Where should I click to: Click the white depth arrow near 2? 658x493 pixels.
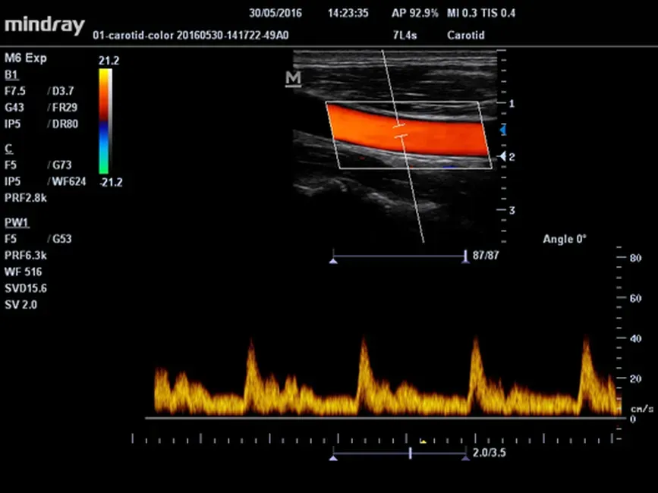coord(502,156)
